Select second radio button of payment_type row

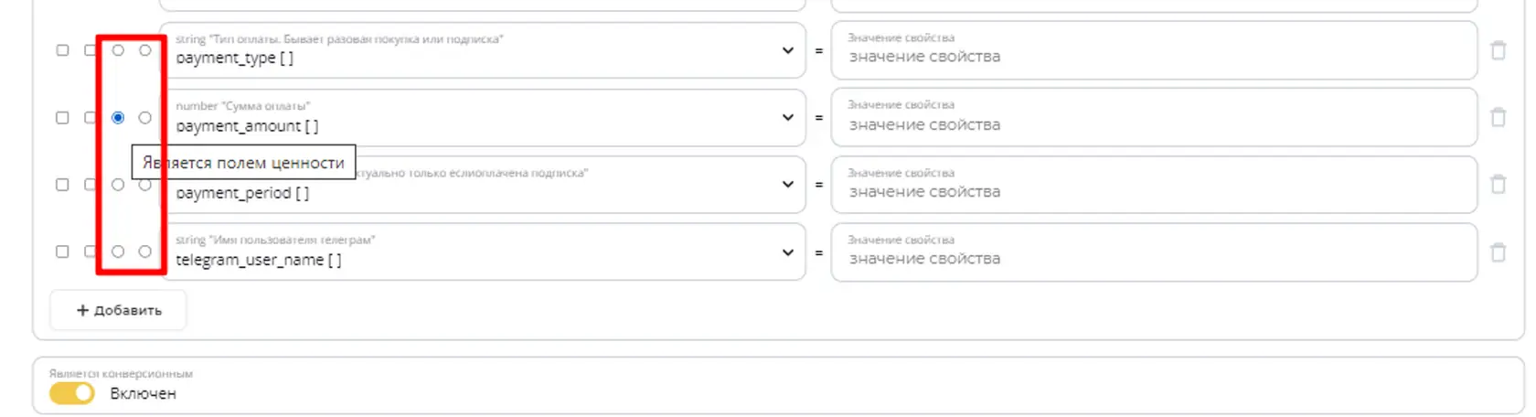click(145, 50)
